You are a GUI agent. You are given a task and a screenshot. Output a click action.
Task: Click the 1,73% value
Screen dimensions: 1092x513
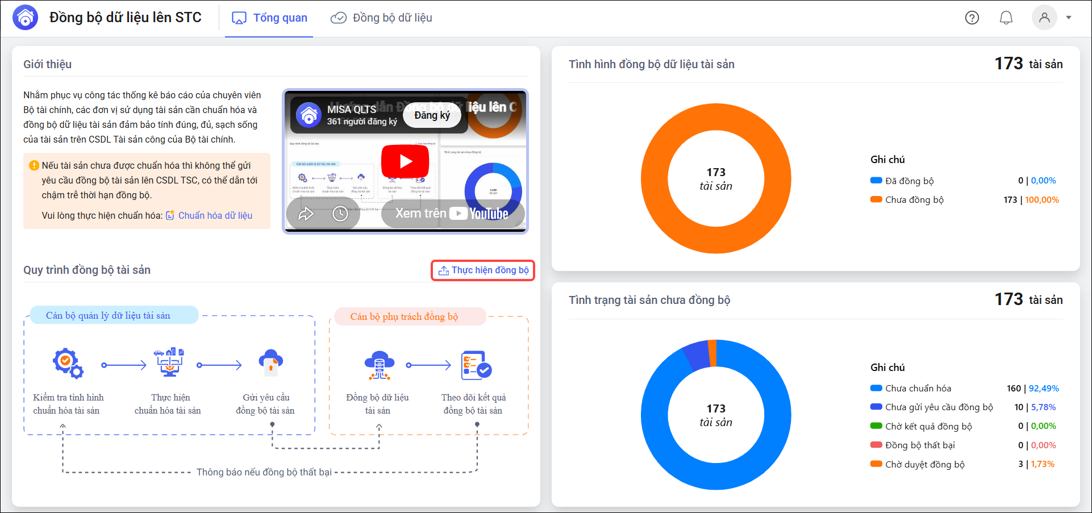(x=1043, y=464)
